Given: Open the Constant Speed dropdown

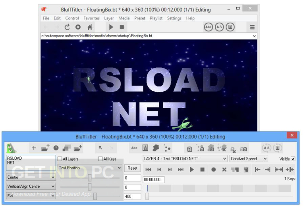Looking at the screenshot, I should [249, 159].
